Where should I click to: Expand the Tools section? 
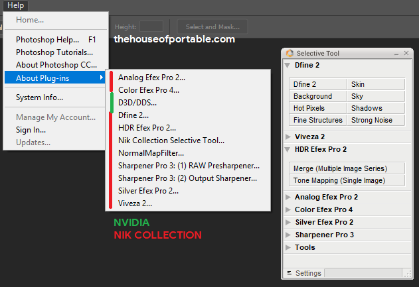288,247
